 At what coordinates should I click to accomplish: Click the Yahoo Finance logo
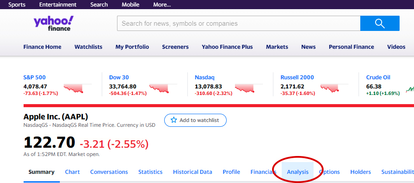[54, 24]
